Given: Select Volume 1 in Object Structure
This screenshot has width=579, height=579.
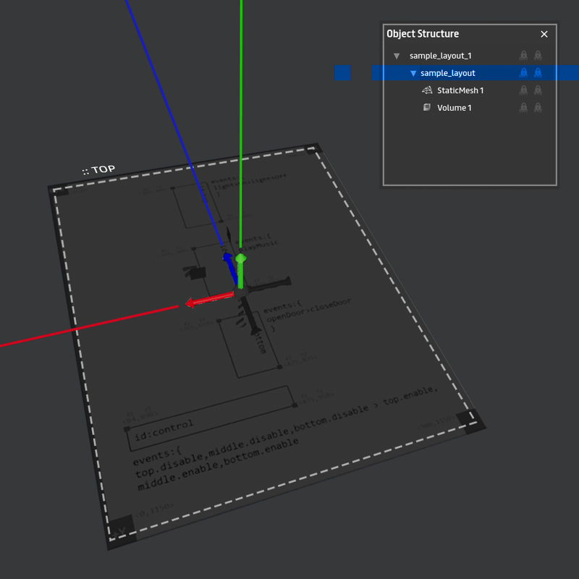Looking at the screenshot, I should [454, 108].
